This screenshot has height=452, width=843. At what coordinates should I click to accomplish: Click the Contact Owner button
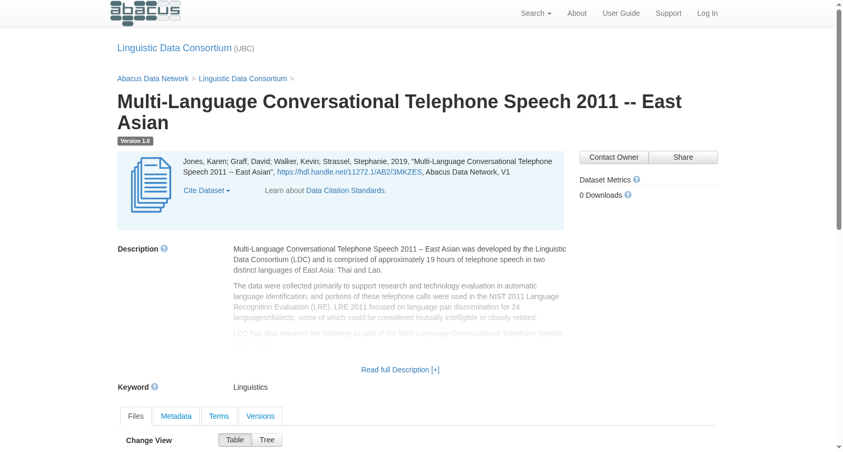tap(614, 157)
